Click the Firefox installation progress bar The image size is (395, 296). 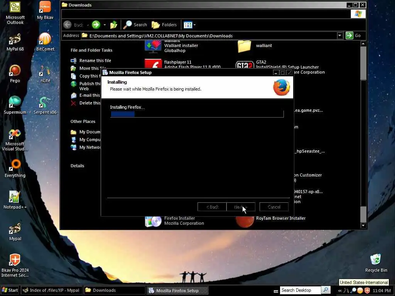197,114
